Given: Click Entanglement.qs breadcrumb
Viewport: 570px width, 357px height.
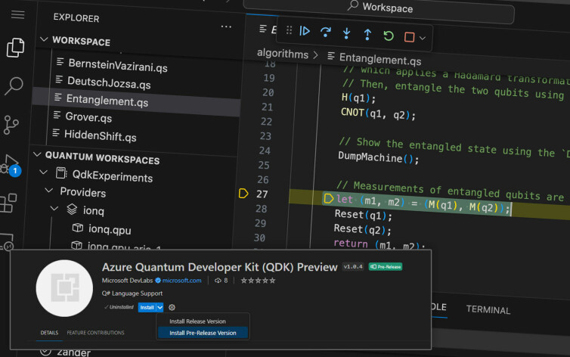Looking at the screenshot, I should [380, 59].
